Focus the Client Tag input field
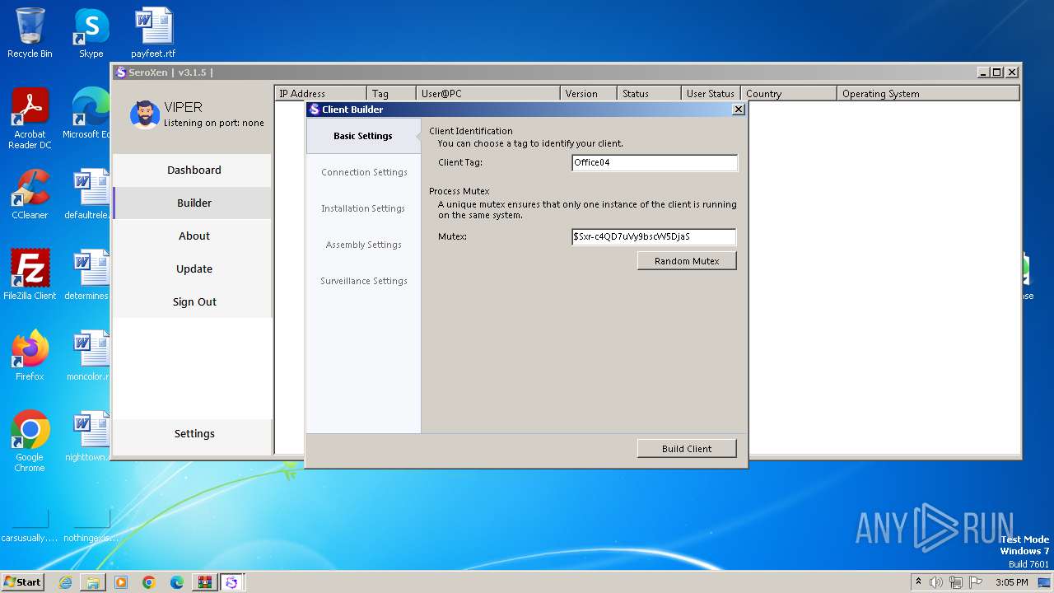1054x593 pixels. [655, 163]
